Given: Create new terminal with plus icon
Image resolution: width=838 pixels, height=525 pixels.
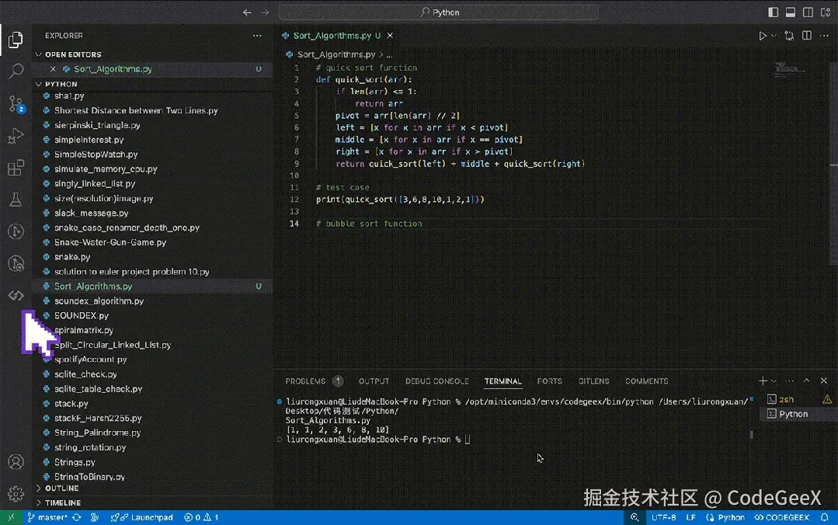Looking at the screenshot, I should click(x=763, y=381).
